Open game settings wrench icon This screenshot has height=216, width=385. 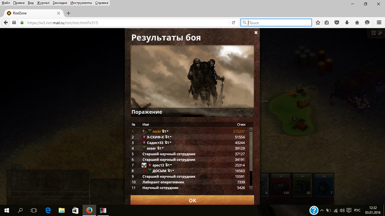pyautogui.click(x=380, y=33)
